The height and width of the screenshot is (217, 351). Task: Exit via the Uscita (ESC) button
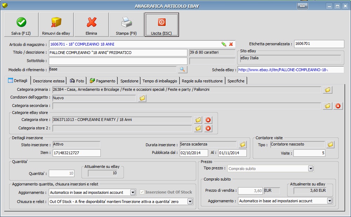(x=161, y=25)
